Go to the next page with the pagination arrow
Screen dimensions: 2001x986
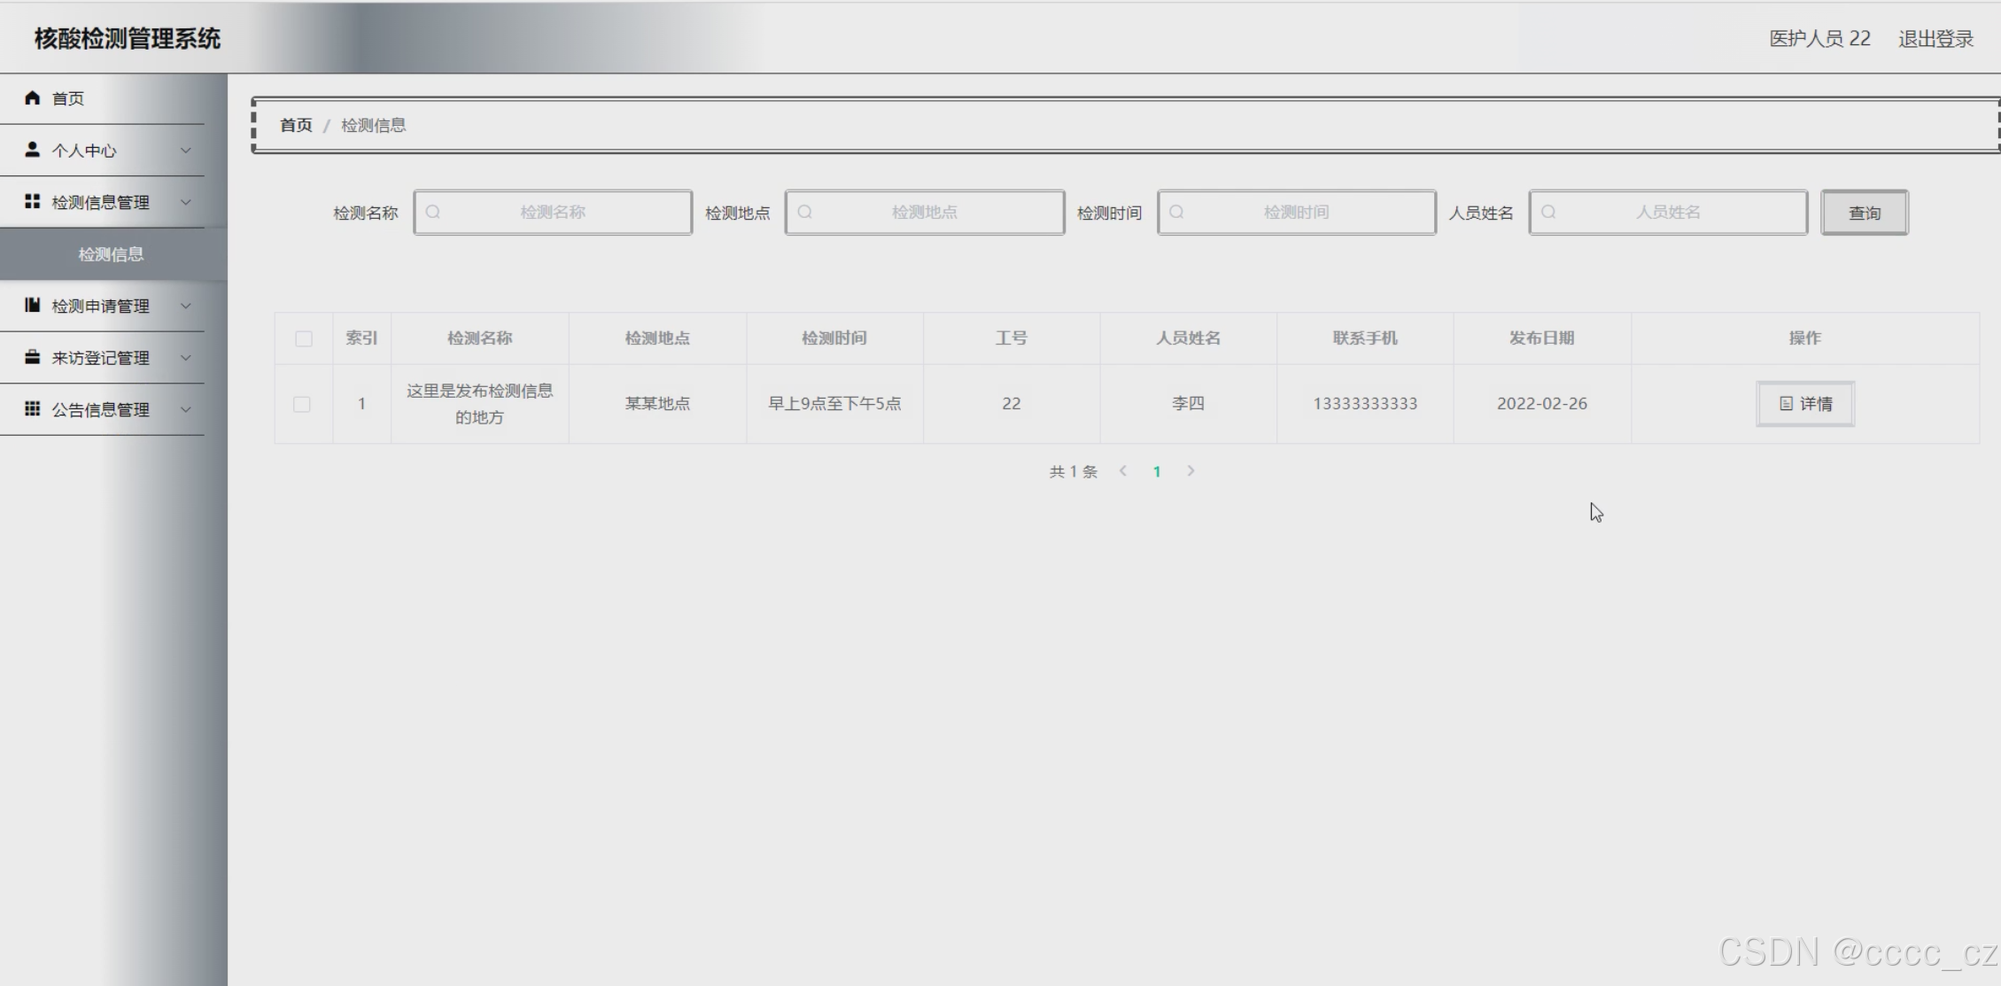(x=1191, y=471)
